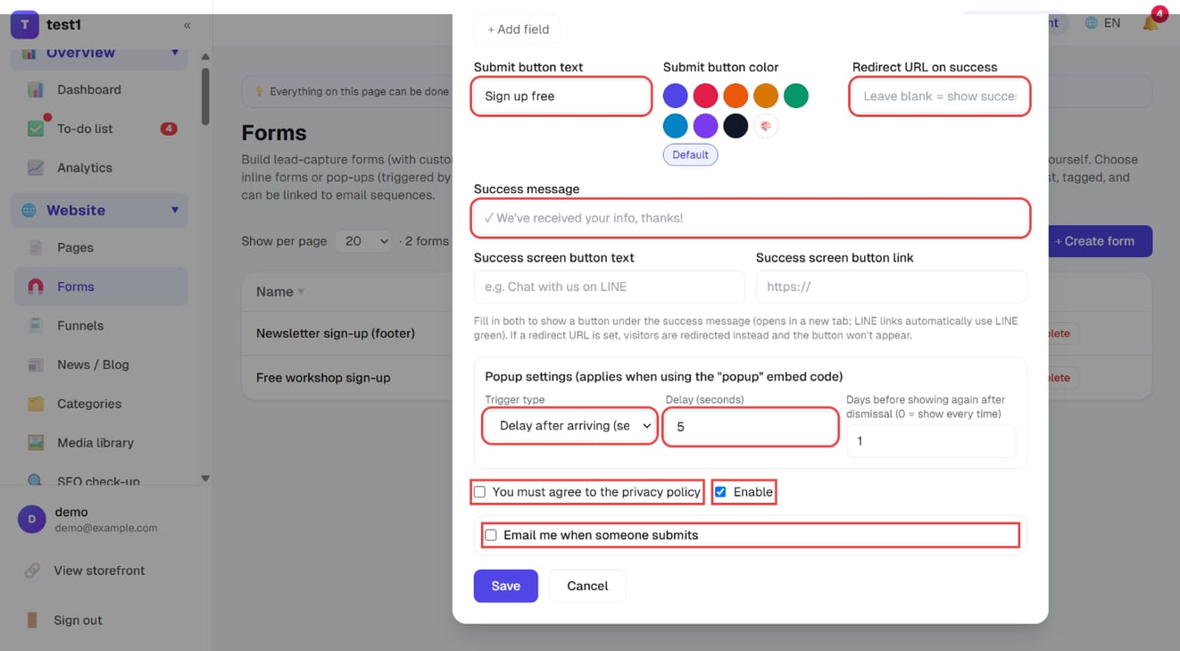Screen dimensions: 1180x651
Task: Sort the forms table by Name
Action: [280, 292]
